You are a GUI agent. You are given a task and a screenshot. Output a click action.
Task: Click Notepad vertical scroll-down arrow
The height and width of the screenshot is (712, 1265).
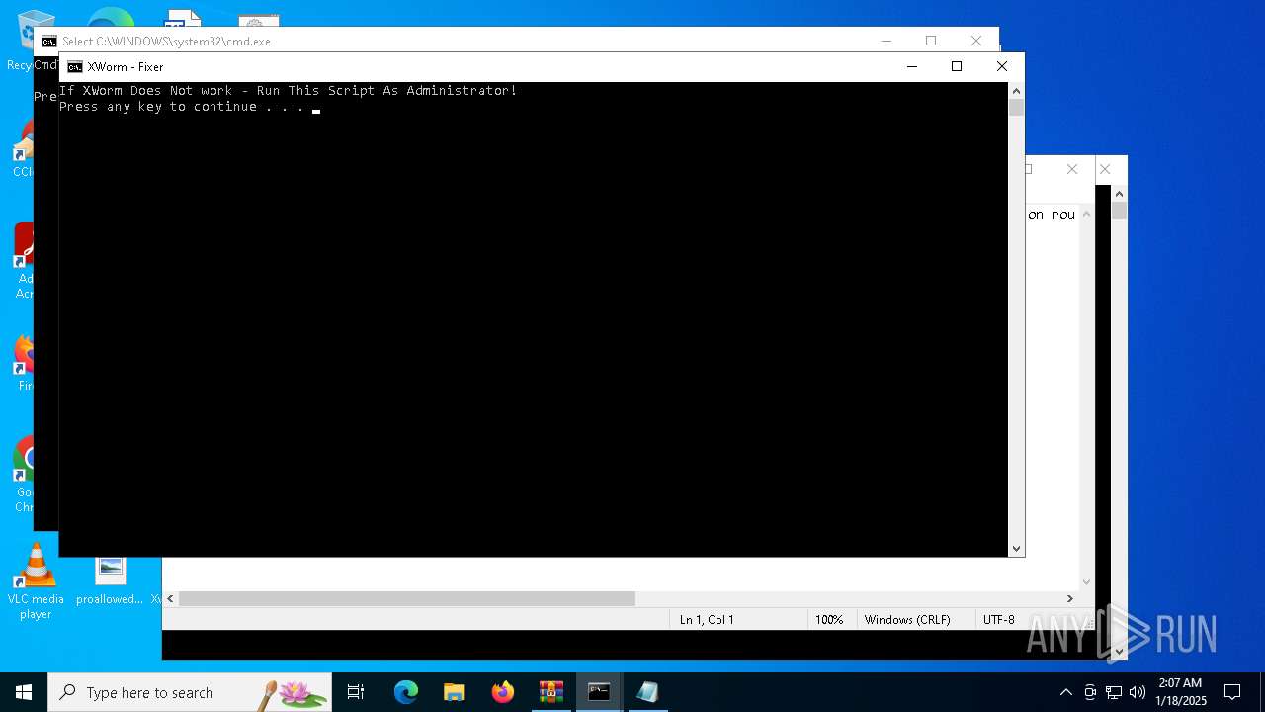pyautogui.click(x=1086, y=582)
